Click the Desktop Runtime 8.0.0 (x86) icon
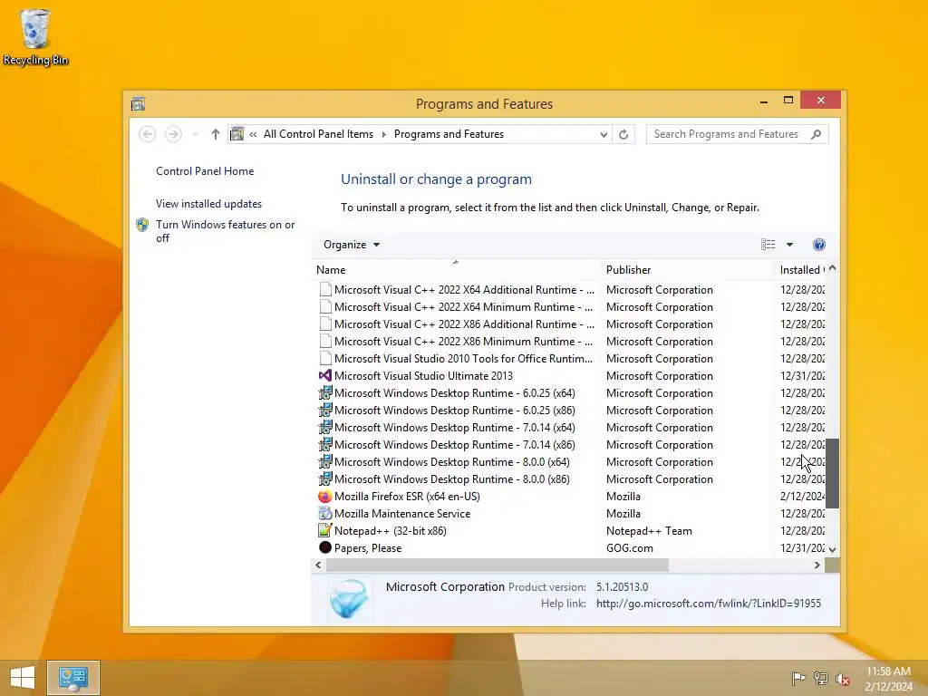The image size is (928, 696). [x=325, y=478]
